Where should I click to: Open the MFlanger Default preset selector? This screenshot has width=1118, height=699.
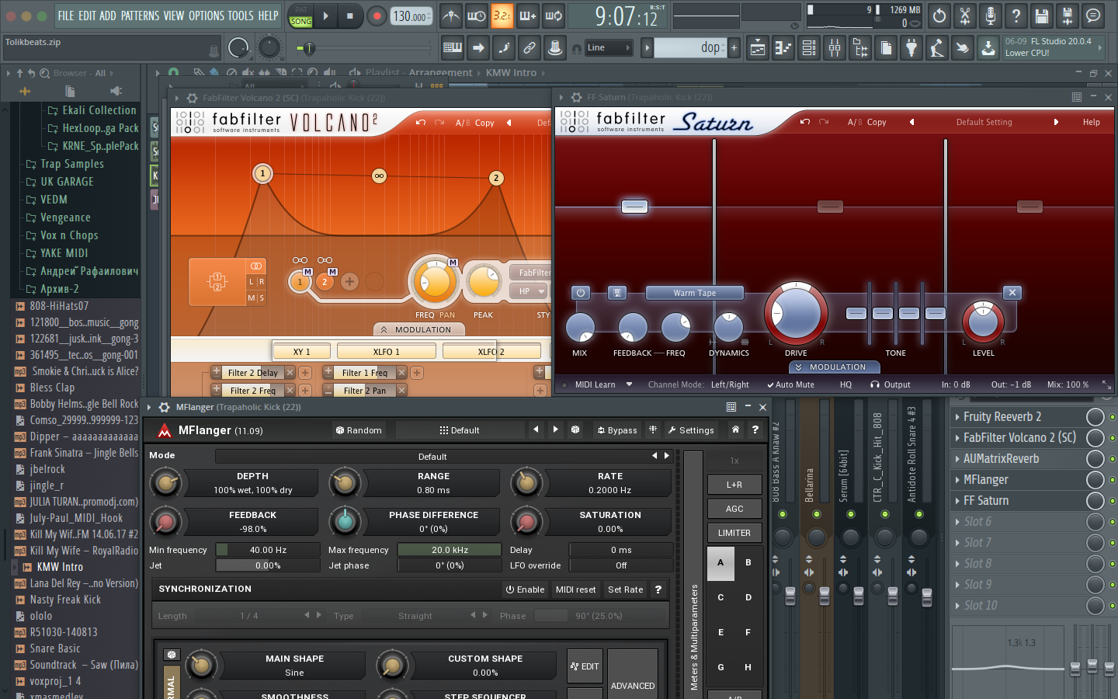coord(460,430)
